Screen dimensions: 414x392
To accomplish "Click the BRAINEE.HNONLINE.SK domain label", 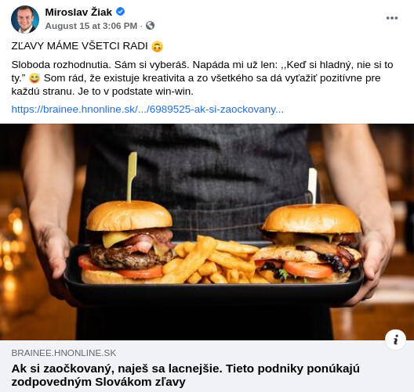I will coord(64,353).
